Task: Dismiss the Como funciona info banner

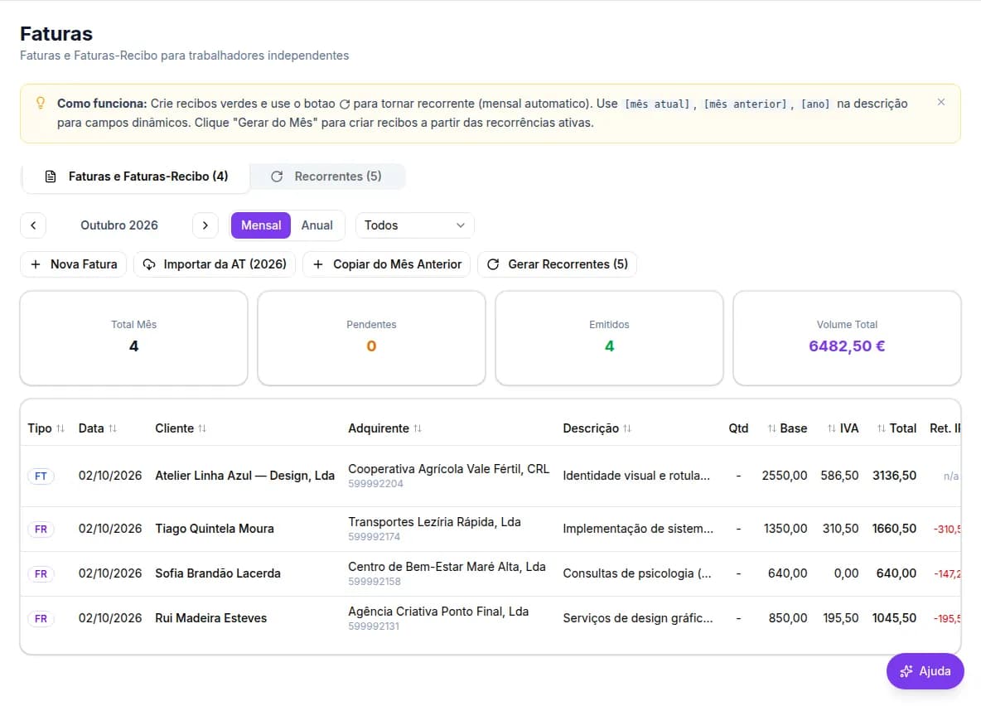Action: pos(940,102)
